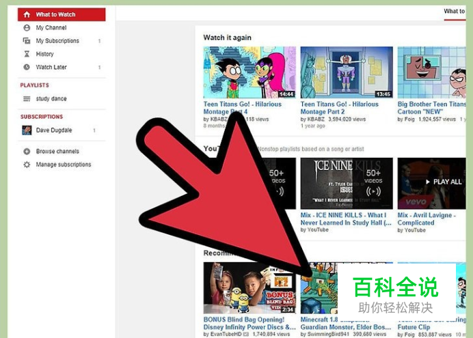Click the My Channel person icon

(x=27, y=28)
